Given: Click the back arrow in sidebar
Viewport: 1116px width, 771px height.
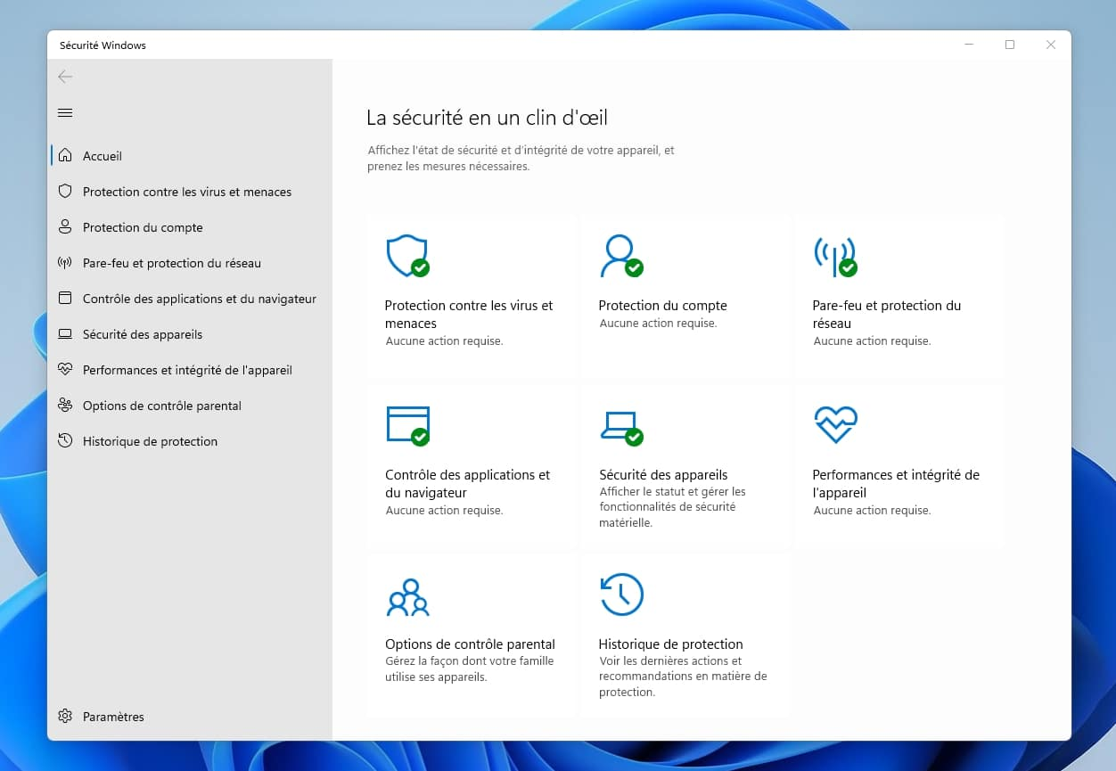Looking at the screenshot, I should (x=65, y=77).
